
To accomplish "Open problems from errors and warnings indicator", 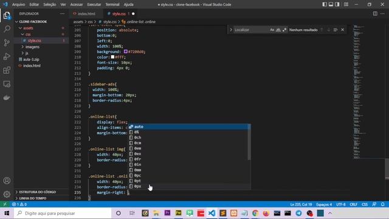I will coord(19,204).
